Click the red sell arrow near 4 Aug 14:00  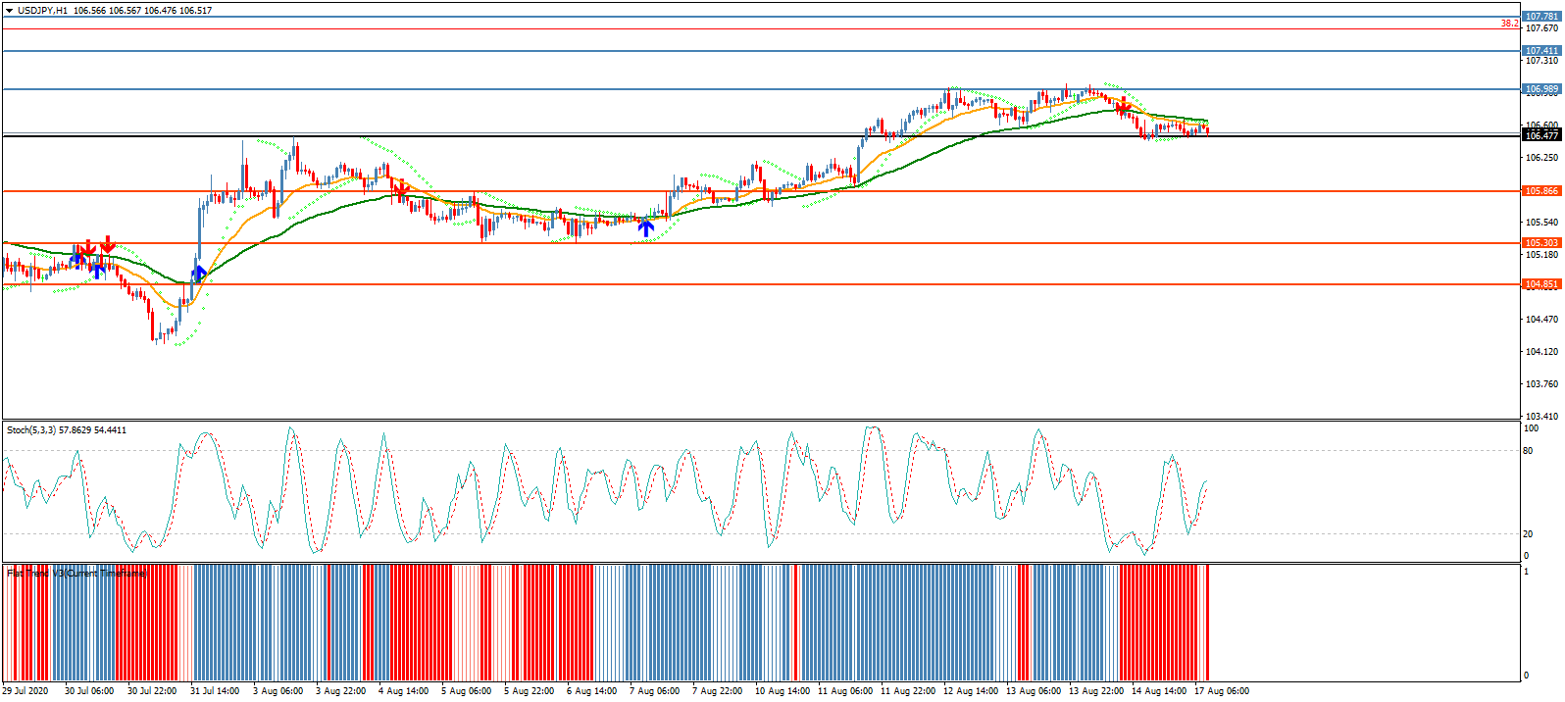[401, 187]
